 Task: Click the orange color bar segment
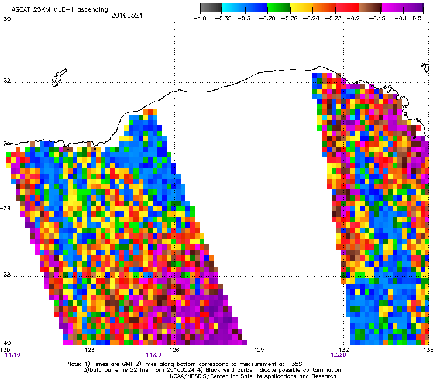click(324, 8)
